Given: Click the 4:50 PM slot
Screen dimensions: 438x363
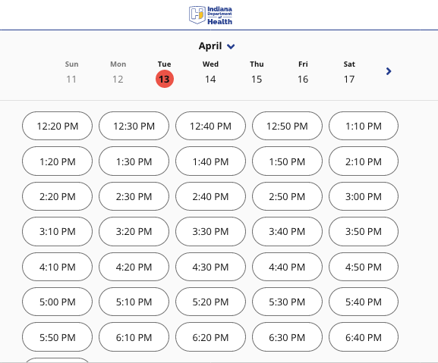Looking at the screenshot, I should pos(364,267).
